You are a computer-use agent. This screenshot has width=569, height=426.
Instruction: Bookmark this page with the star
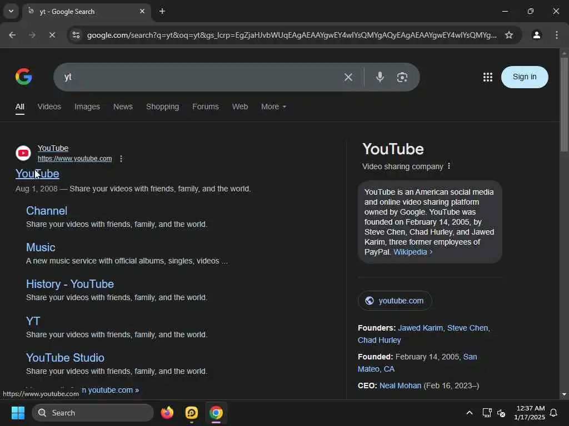coord(509,35)
